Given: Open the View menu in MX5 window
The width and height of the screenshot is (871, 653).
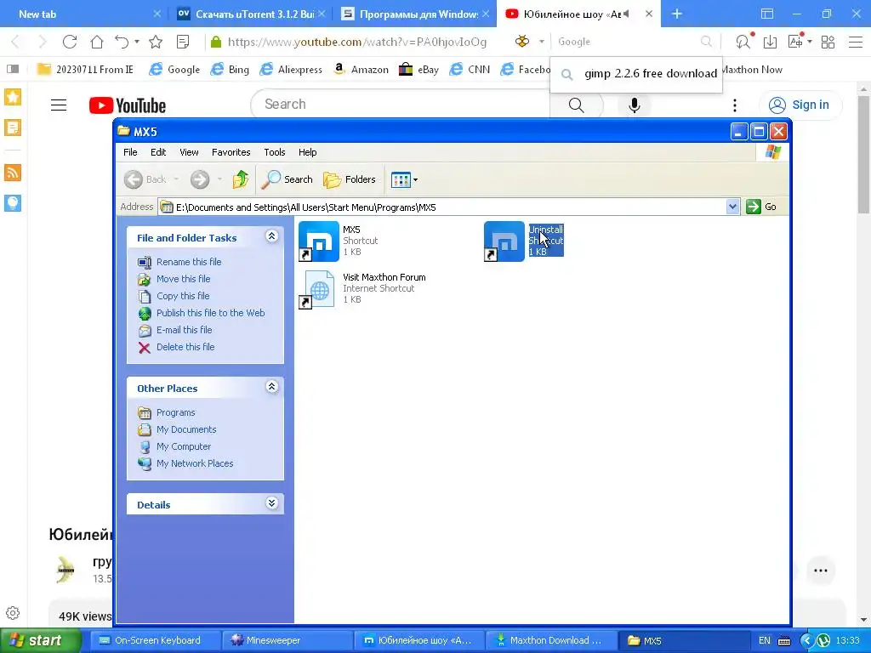Looking at the screenshot, I should pos(189,152).
